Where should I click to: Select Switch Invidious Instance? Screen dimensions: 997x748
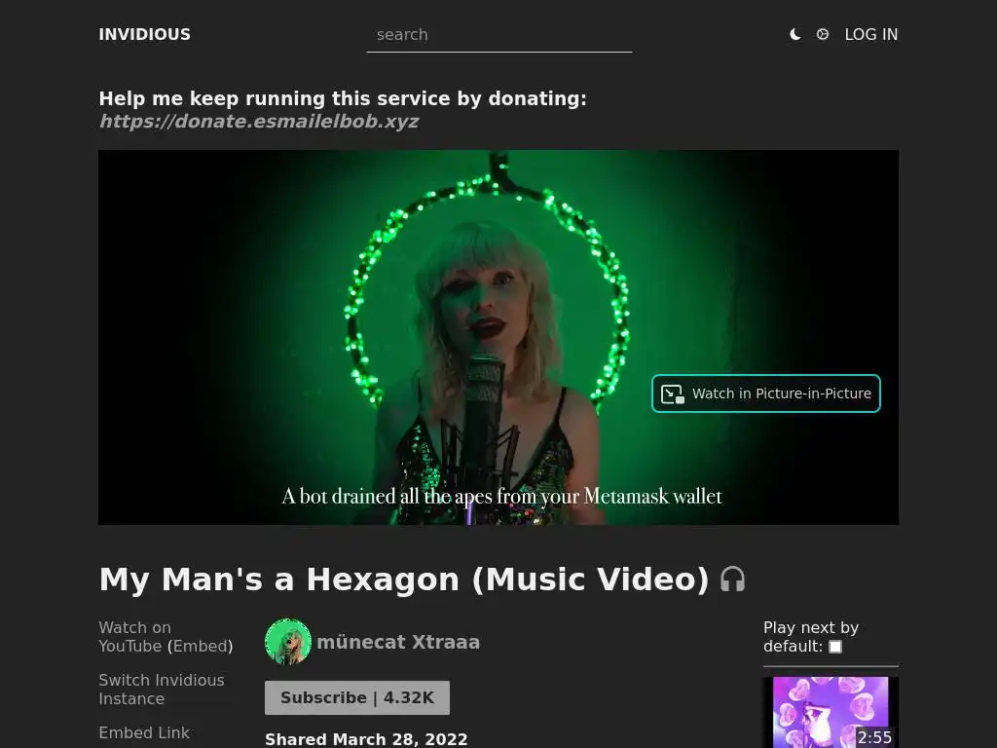[162, 690]
